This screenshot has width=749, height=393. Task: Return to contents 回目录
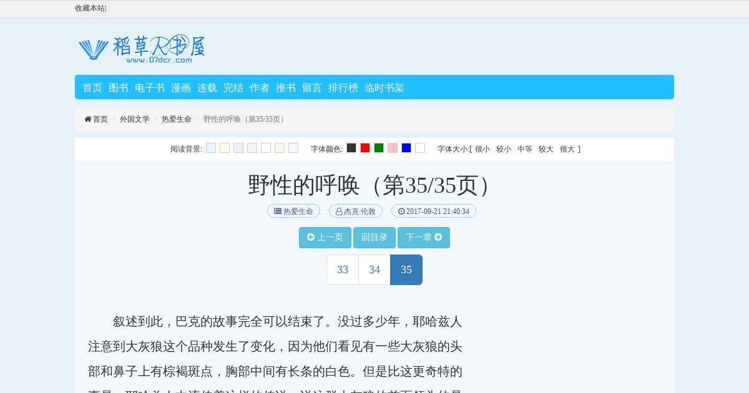[x=374, y=238]
